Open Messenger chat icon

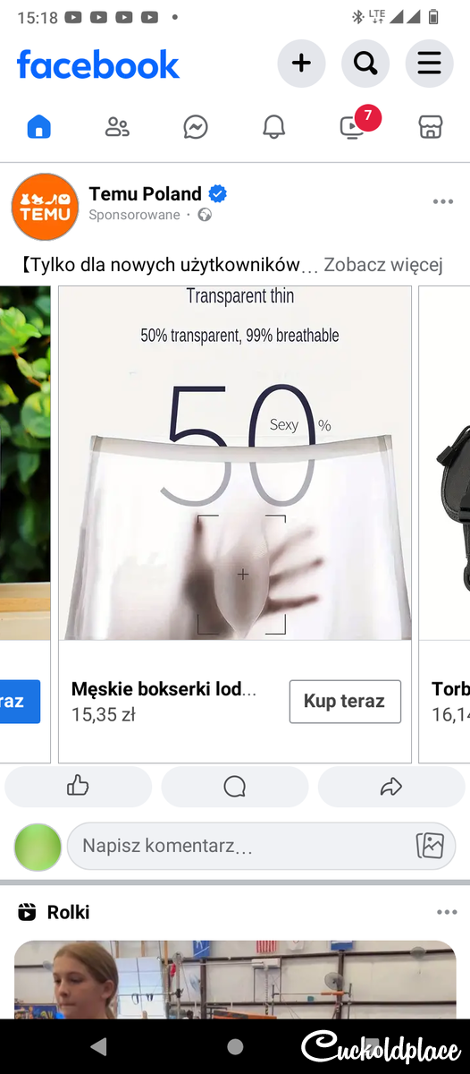tap(196, 127)
